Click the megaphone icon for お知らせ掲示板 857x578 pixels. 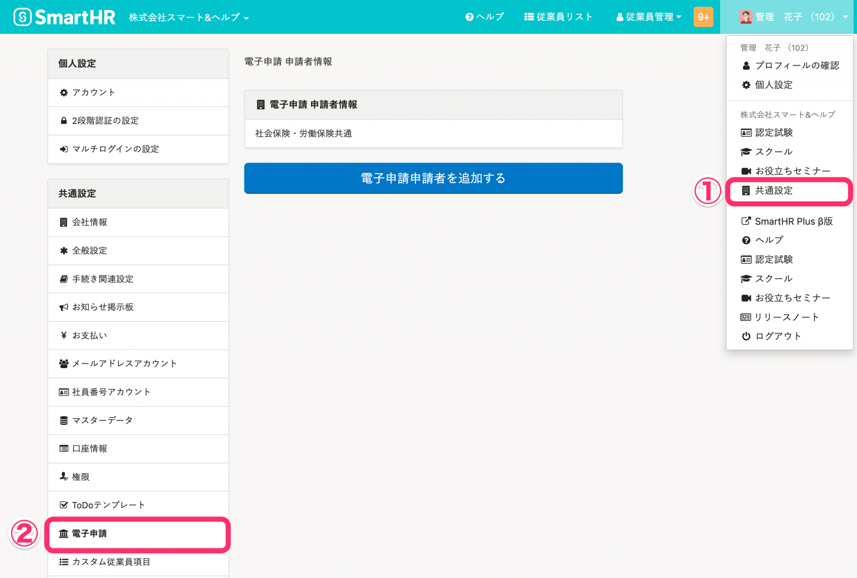(x=64, y=307)
